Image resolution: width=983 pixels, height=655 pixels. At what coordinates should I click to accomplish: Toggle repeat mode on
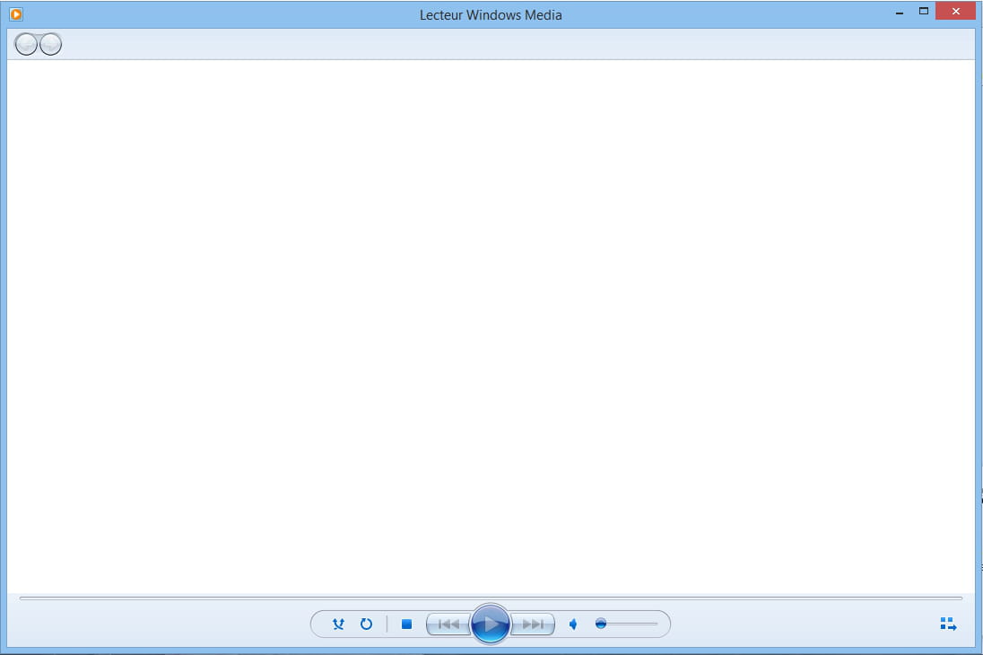point(366,624)
